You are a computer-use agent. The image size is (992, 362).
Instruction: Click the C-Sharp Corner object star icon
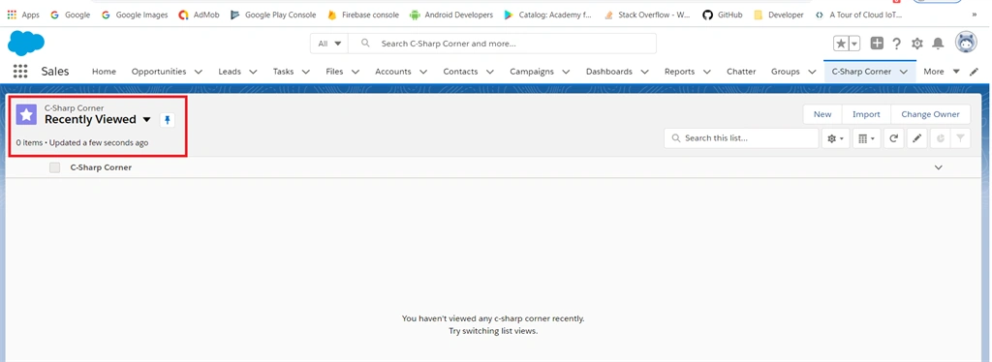pyautogui.click(x=26, y=115)
